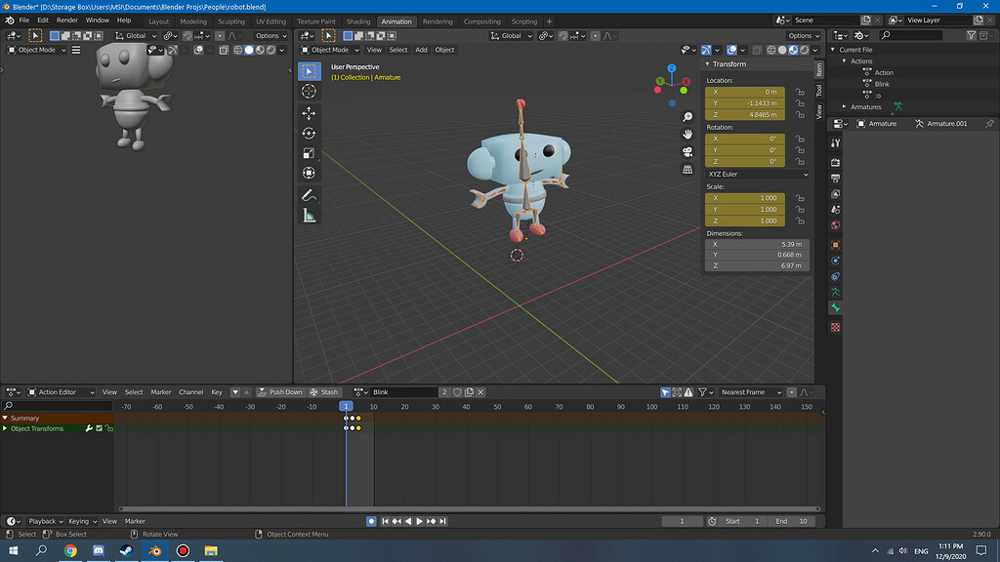Play animation forward
The width and height of the screenshot is (1000, 562).
(420, 521)
